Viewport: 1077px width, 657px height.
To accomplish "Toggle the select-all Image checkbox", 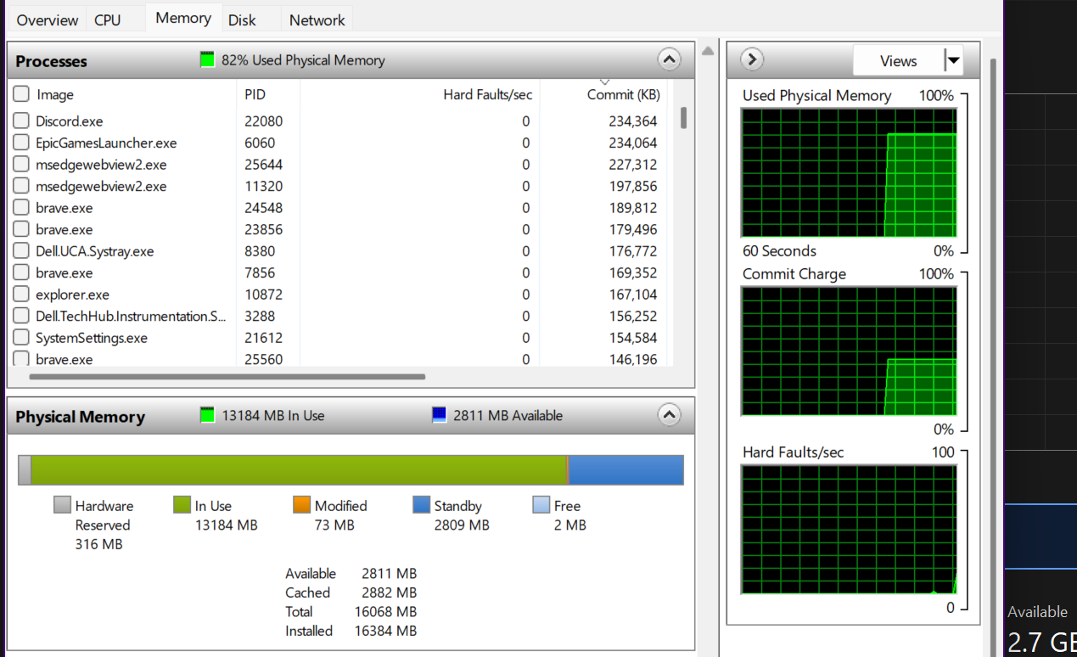I will click(21, 94).
